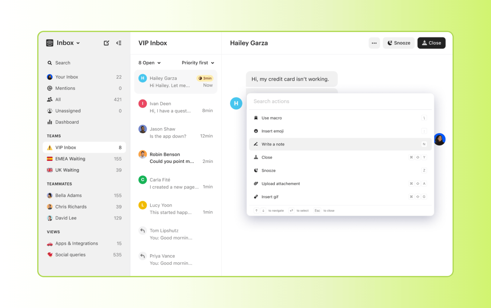Expand the 8 Open filter dropdown

point(150,63)
